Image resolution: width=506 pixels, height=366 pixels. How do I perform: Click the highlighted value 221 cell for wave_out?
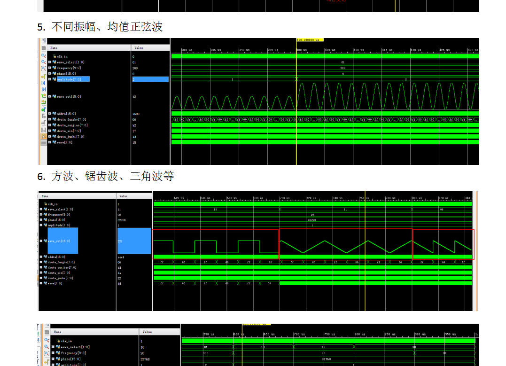coord(134,241)
